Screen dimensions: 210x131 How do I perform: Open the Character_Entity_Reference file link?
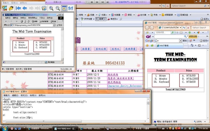click(x=125, y=86)
